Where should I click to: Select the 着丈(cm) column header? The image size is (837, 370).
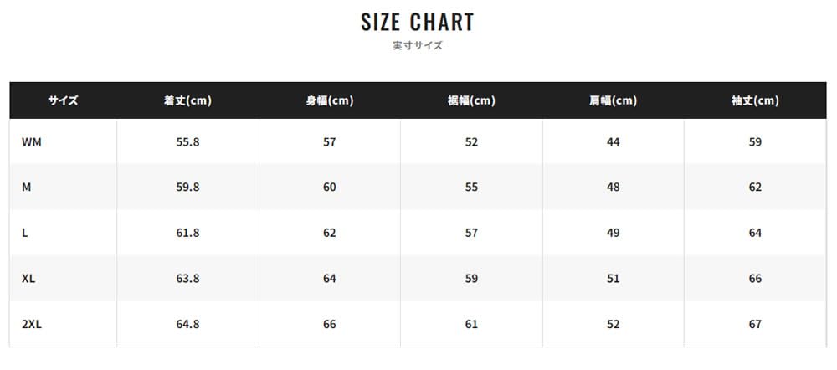187,101
